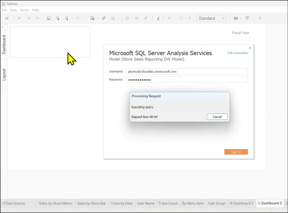The image size is (288, 213).
Task: Click the Username input field
Action: point(187,72)
